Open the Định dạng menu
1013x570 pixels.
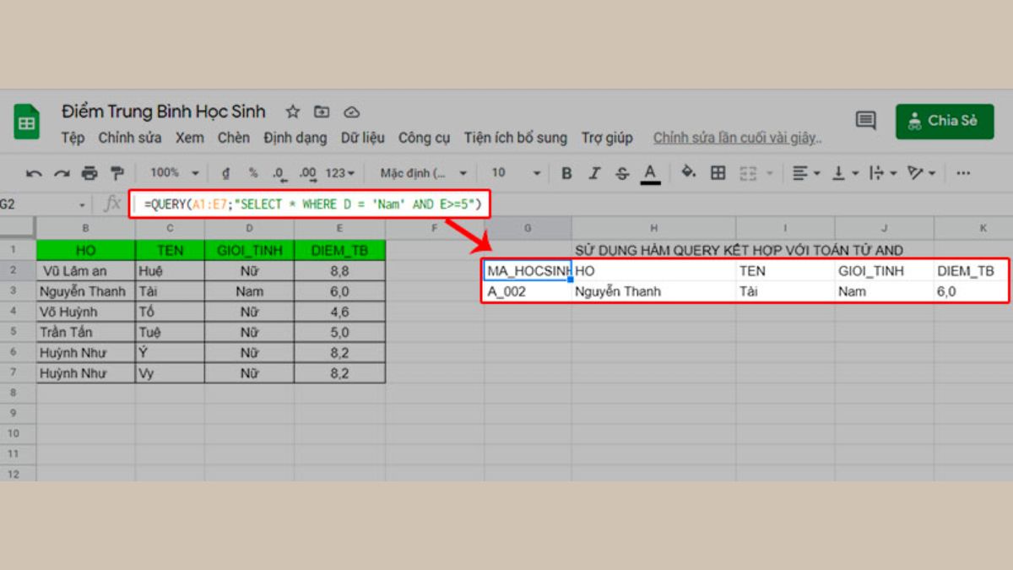(294, 138)
